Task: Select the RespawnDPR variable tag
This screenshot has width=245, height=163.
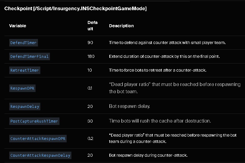Action: pos(22,88)
